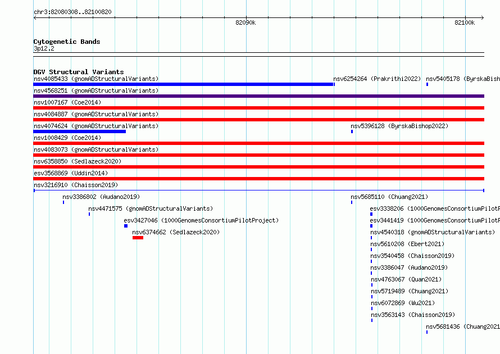
Task: Click the nsv1007167 (Coe2014) label
Action: pos(67,102)
